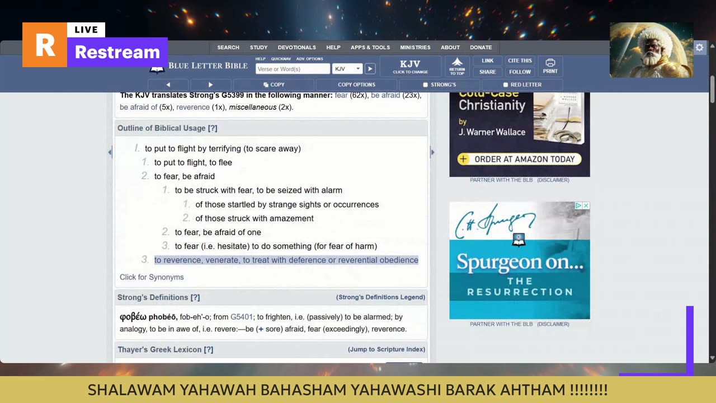Open the Donate menu item

[x=481, y=48]
